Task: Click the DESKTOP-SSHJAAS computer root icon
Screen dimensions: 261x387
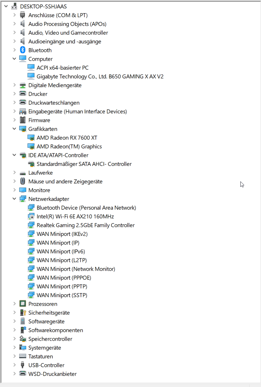Action: click(x=14, y=6)
